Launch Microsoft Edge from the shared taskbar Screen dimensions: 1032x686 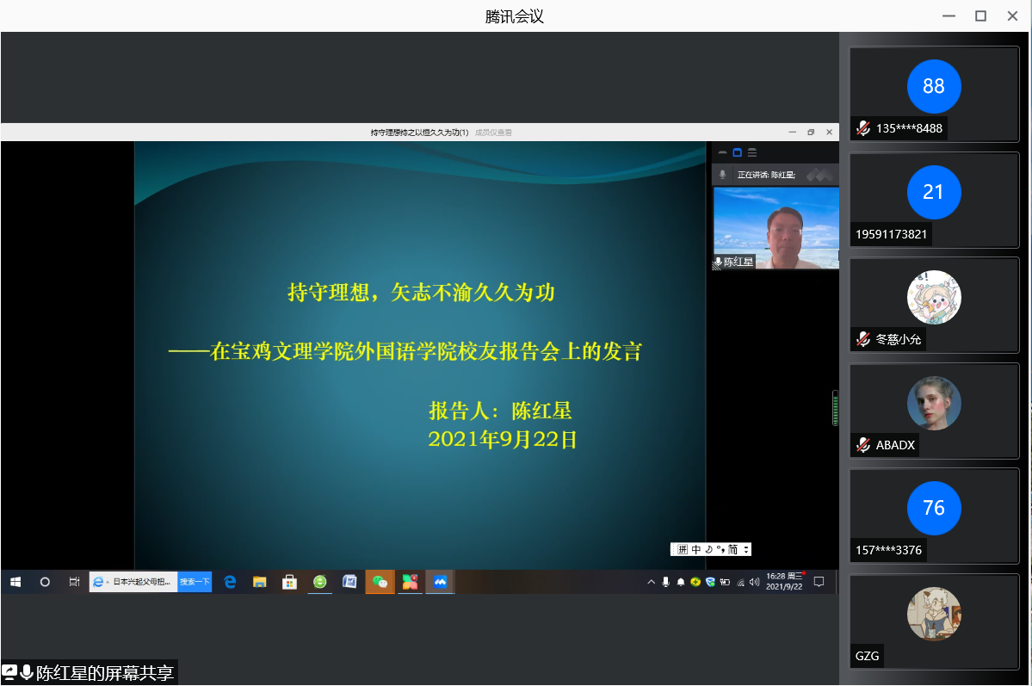230,582
